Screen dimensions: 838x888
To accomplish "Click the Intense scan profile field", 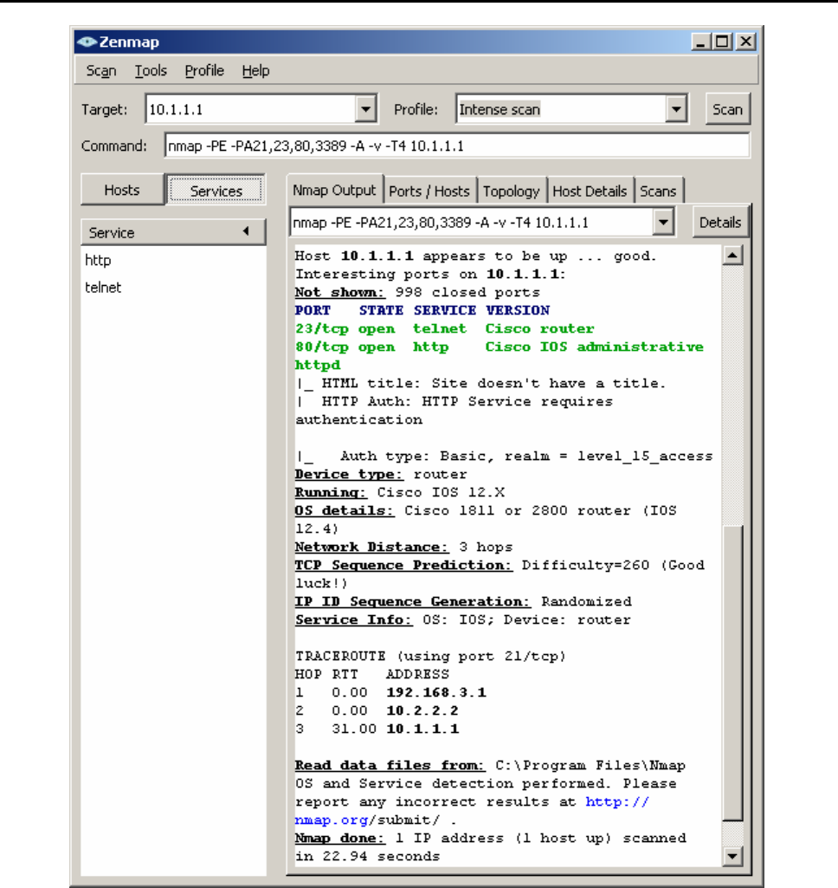I will point(560,109).
